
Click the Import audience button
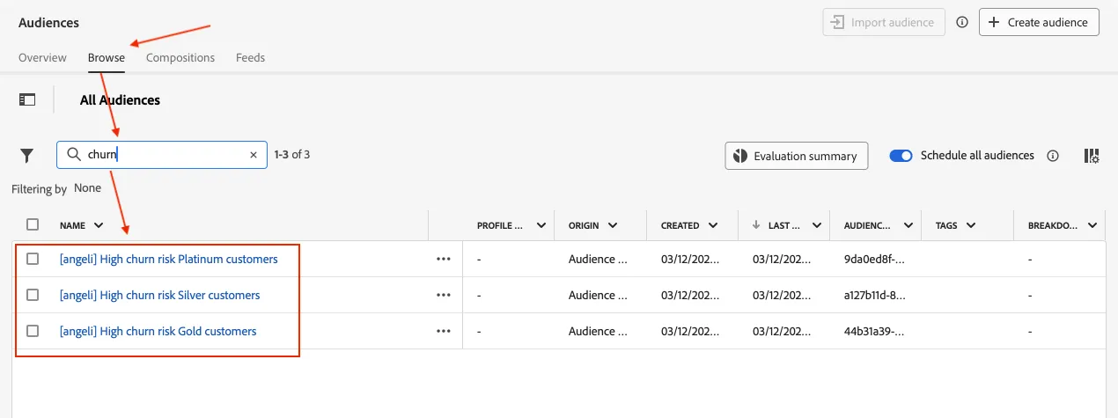[884, 22]
